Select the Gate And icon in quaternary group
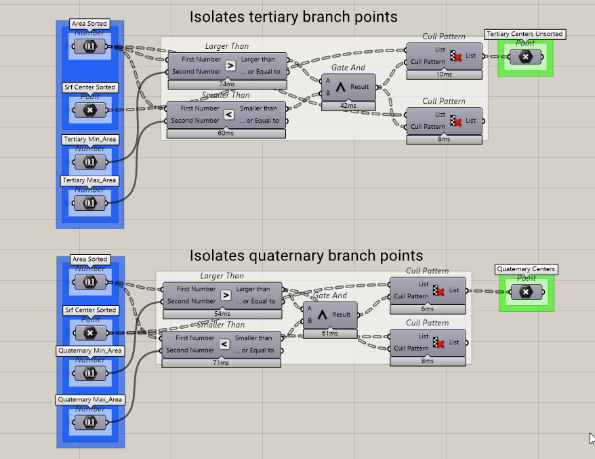Viewport: 595px width, 459px height. (322, 315)
